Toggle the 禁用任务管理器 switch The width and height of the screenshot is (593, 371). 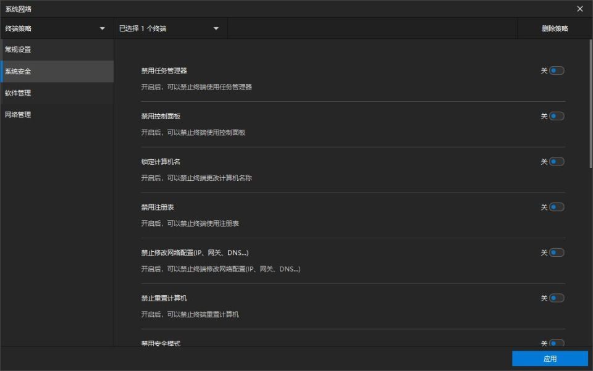coord(557,70)
